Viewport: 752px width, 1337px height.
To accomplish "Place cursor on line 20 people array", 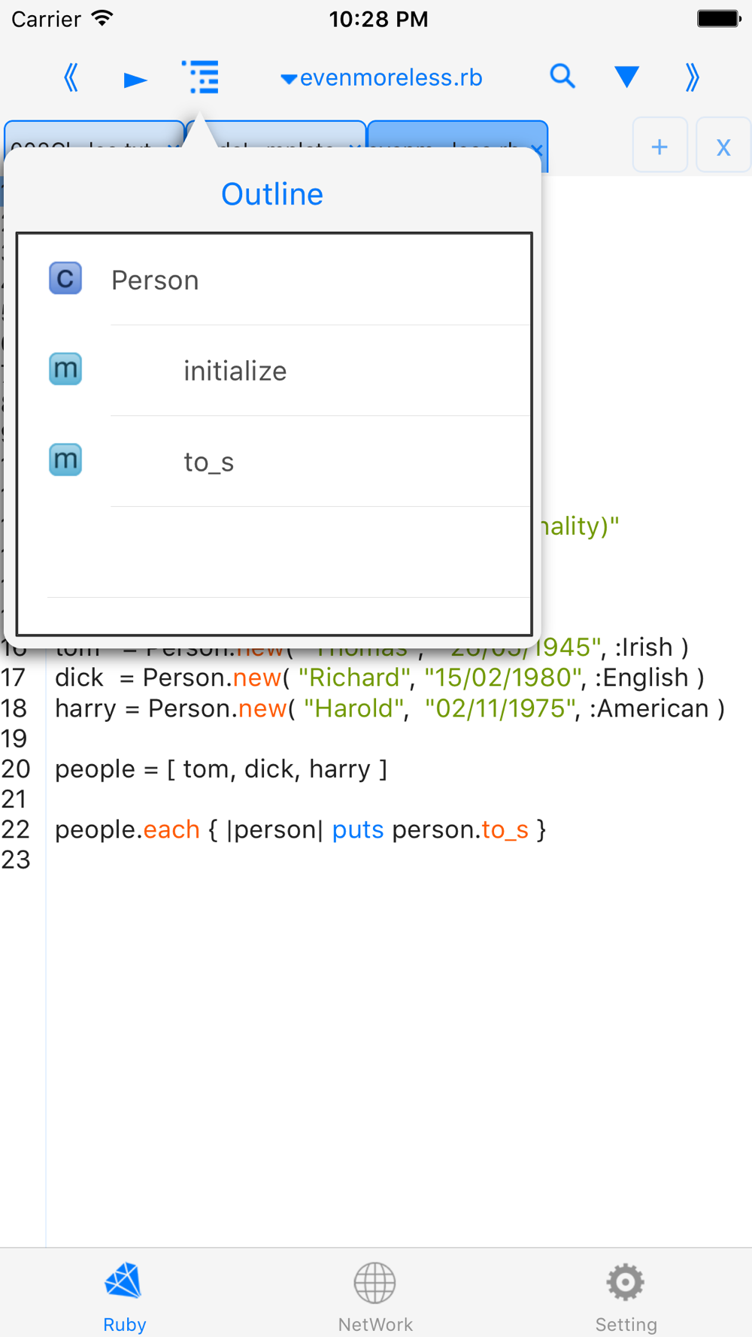I will (x=221, y=769).
